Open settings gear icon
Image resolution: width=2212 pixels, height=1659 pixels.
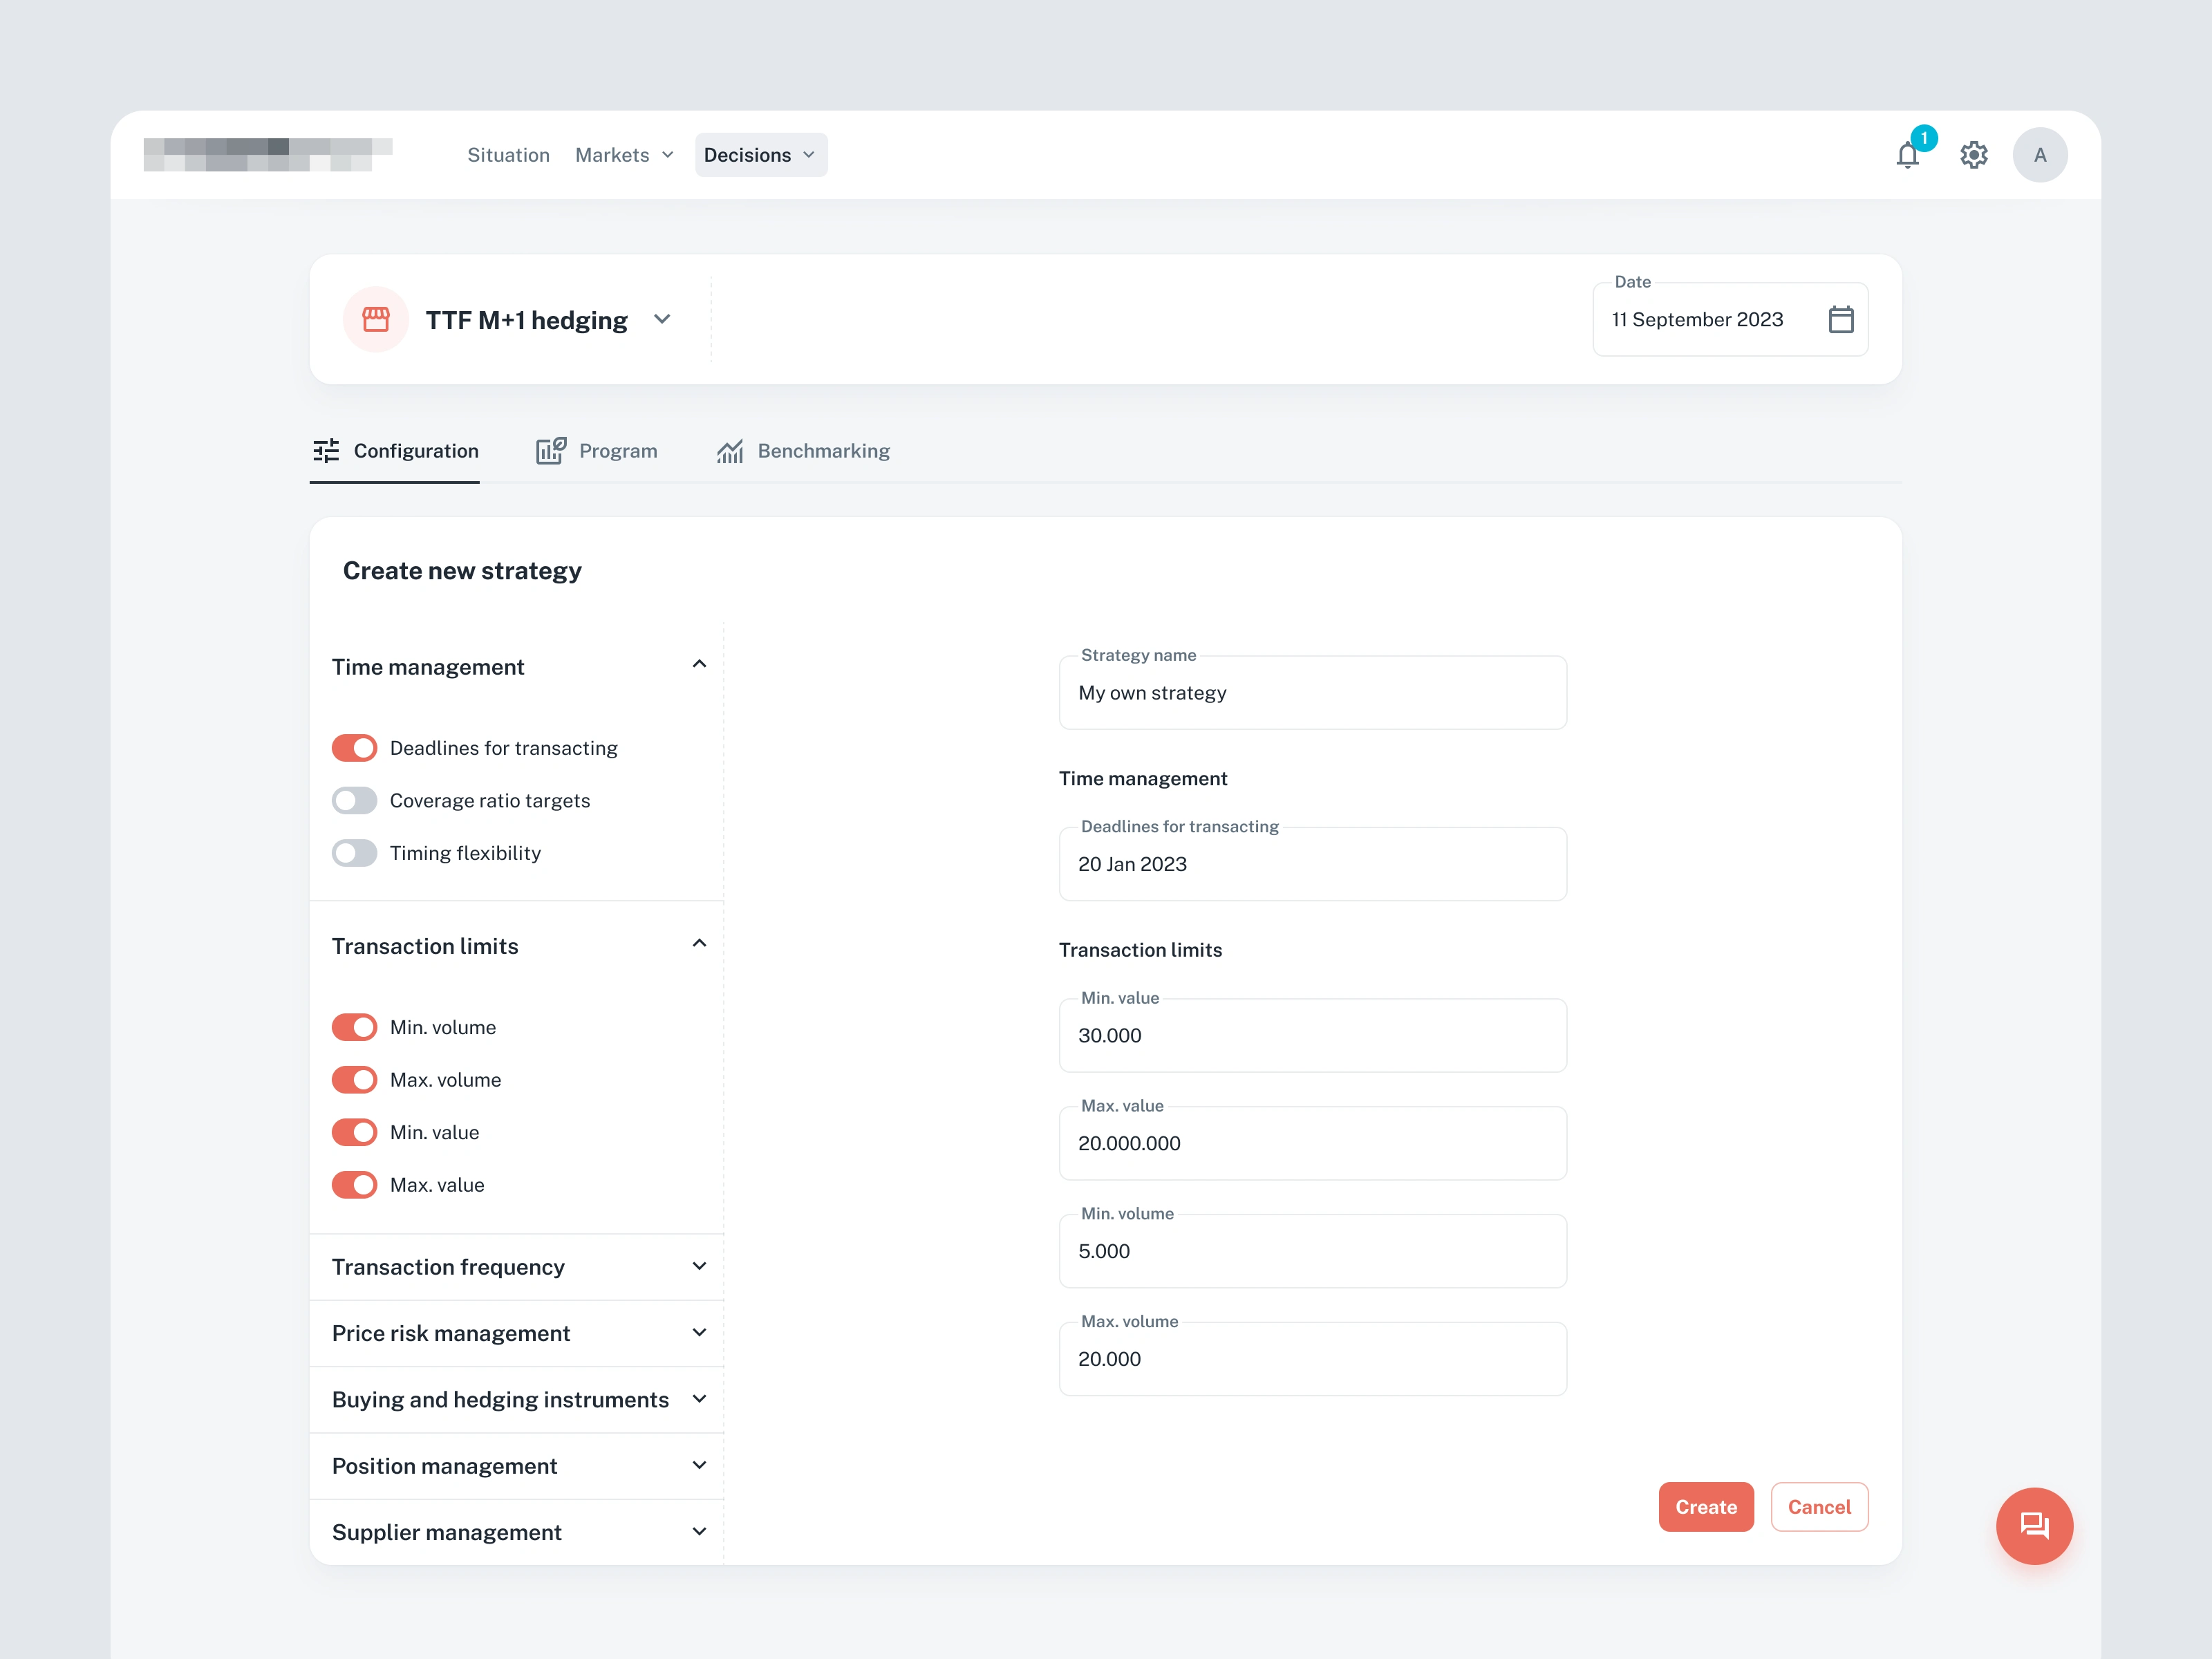[x=1973, y=155]
